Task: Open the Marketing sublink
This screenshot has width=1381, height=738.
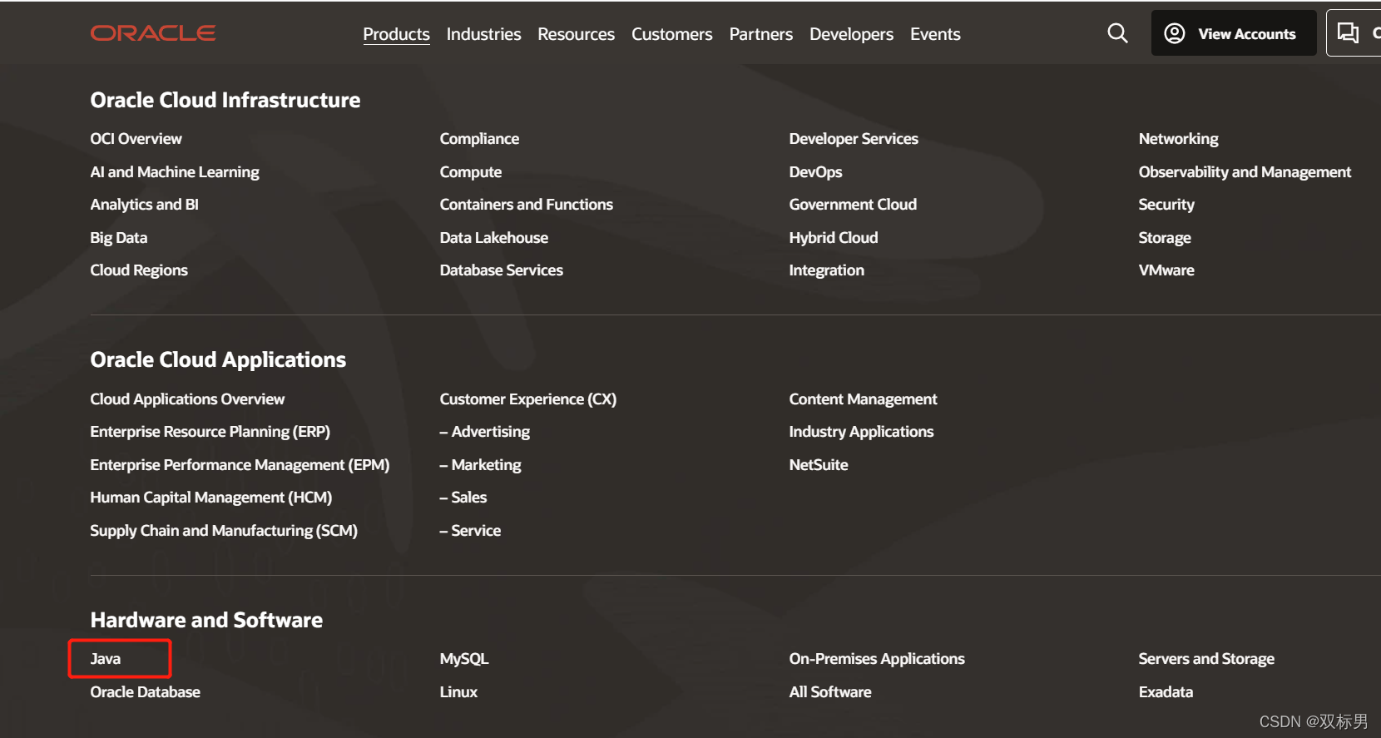Action: 480,465
